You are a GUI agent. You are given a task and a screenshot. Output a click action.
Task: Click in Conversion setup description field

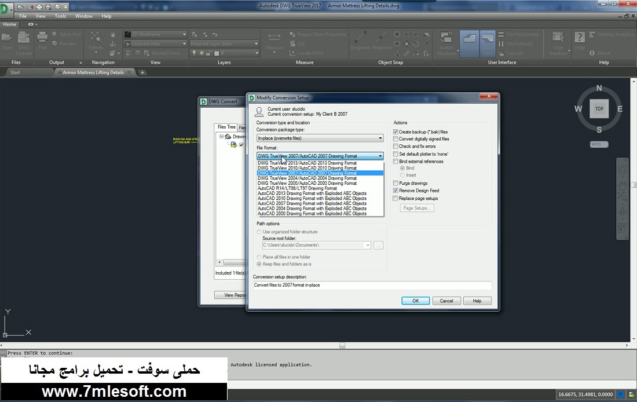[372, 286]
